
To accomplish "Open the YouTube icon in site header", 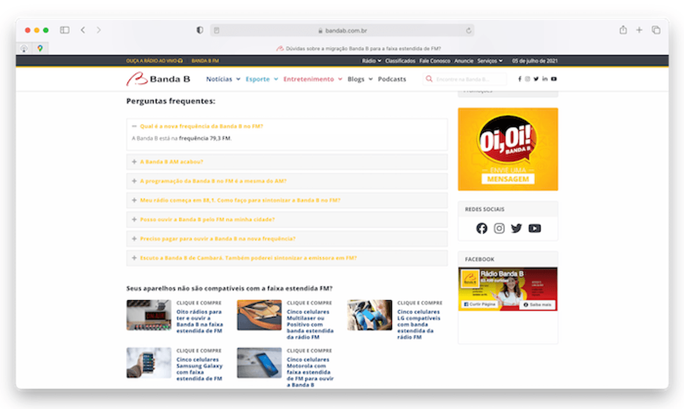I will pyautogui.click(x=554, y=79).
